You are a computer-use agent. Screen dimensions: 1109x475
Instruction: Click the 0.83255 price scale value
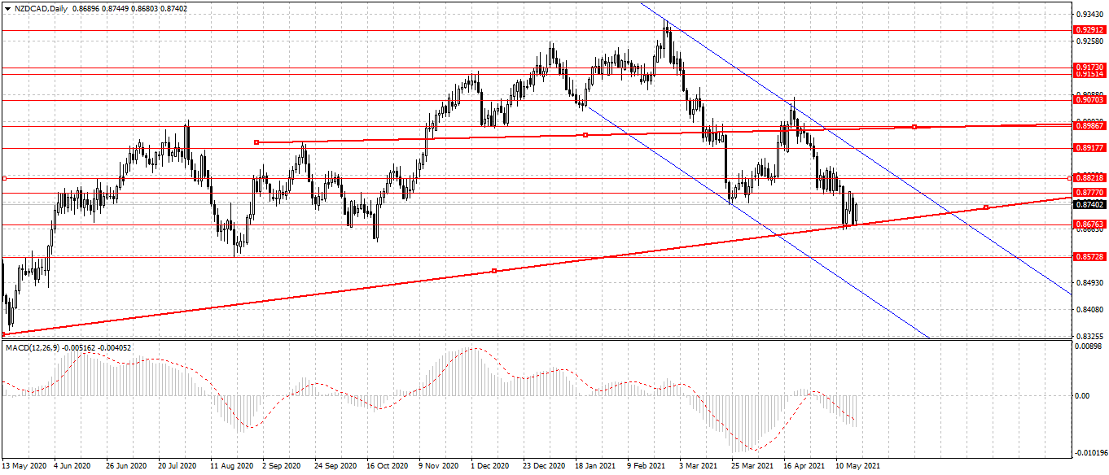pyautogui.click(x=1089, y=336)
